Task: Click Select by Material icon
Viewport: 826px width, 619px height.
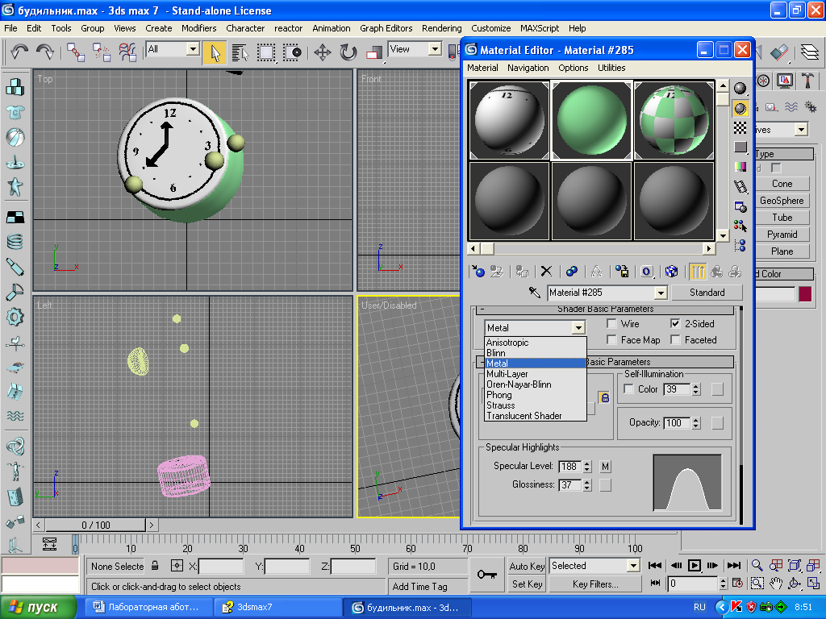Action: (740, 226)
